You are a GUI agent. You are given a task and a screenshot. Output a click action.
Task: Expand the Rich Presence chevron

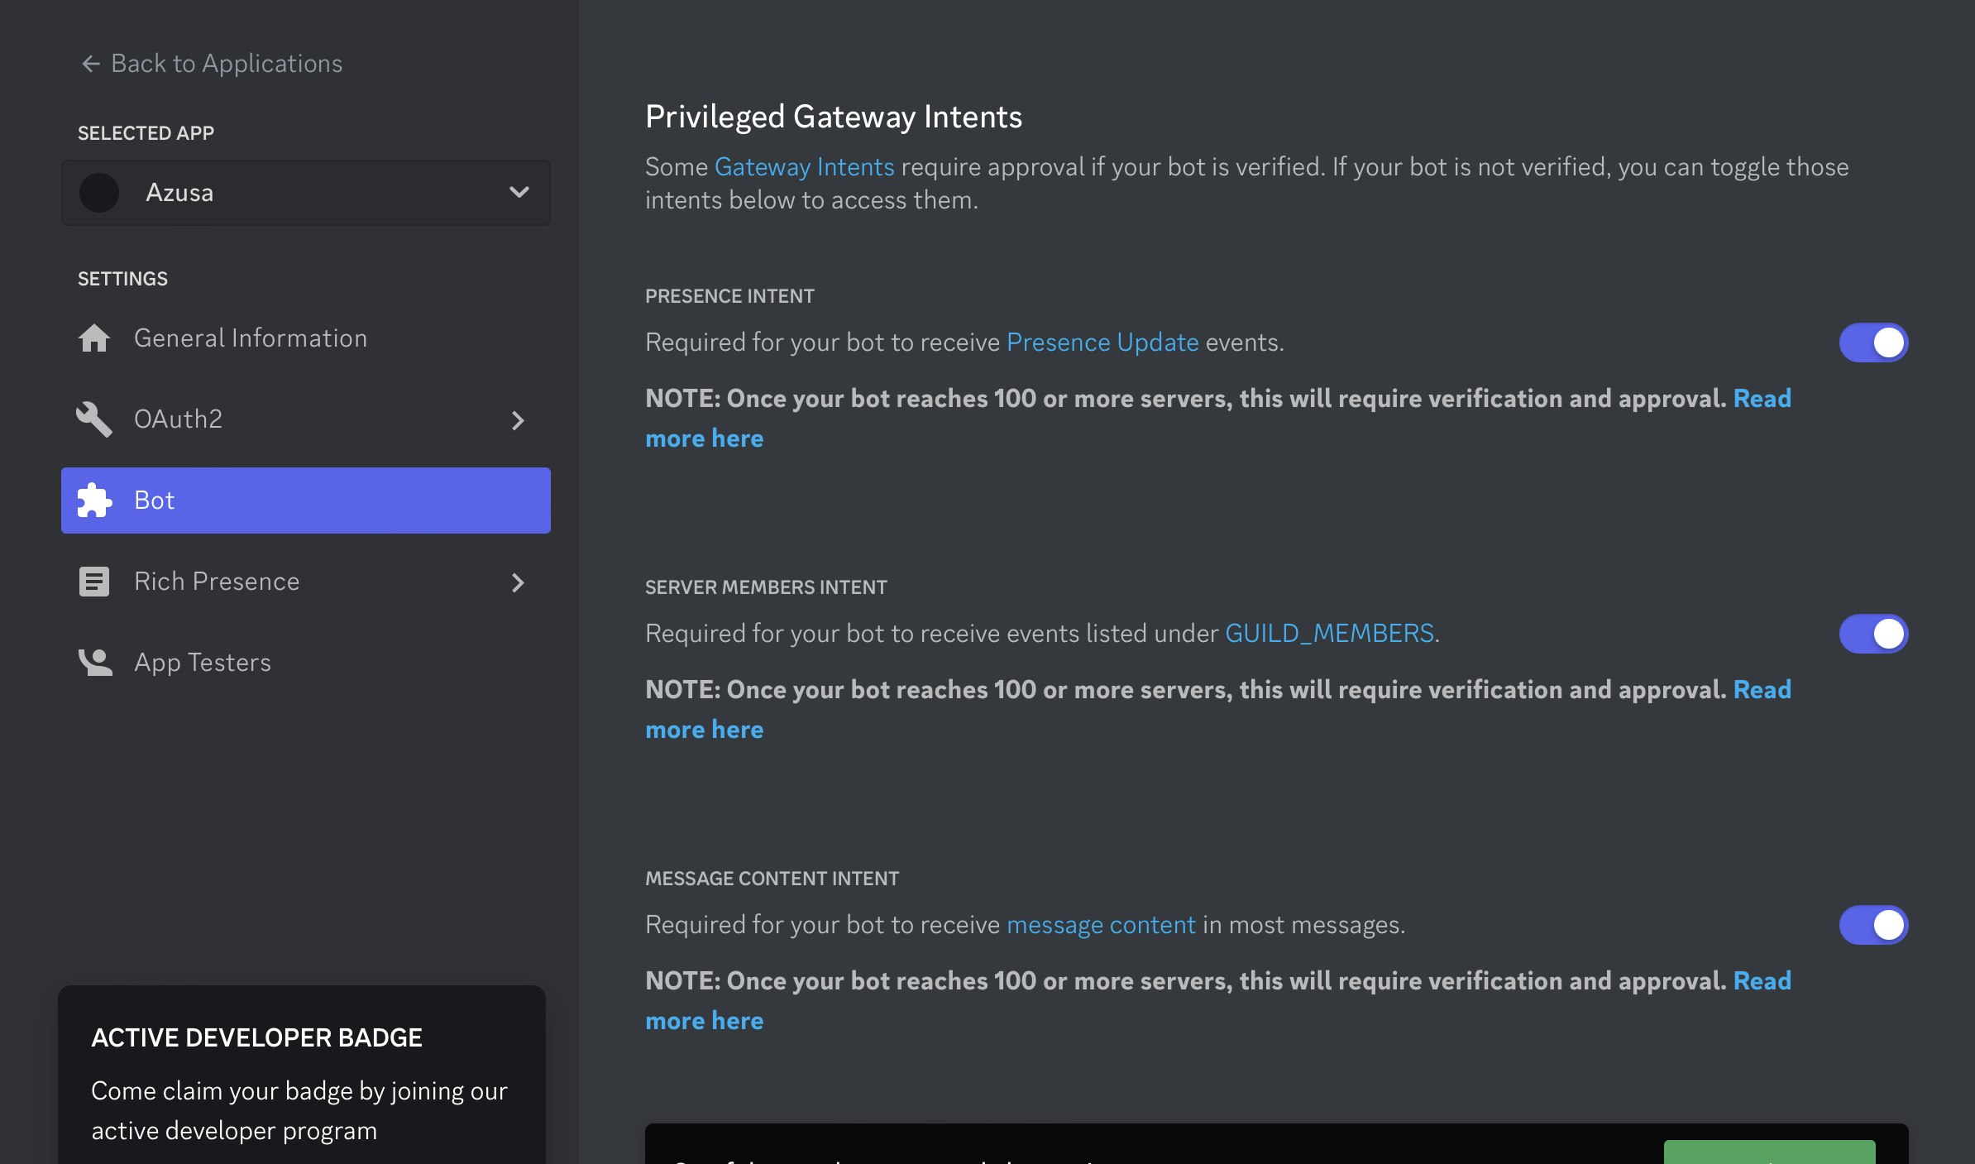pyautogui.click(x=518, y=582)
